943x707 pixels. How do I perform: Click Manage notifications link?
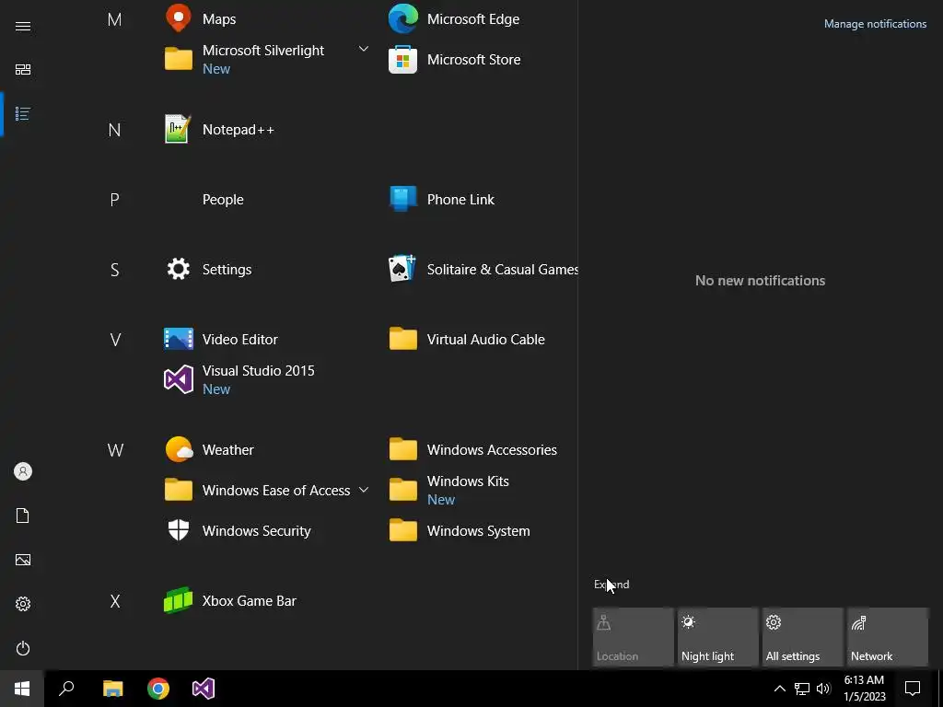[875, 24]
